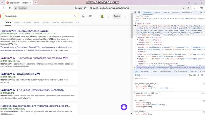Reveal phone number via '+7 (995) 794-XX-XX Показать'
The image size is (205, 115).
click(38, 50)
